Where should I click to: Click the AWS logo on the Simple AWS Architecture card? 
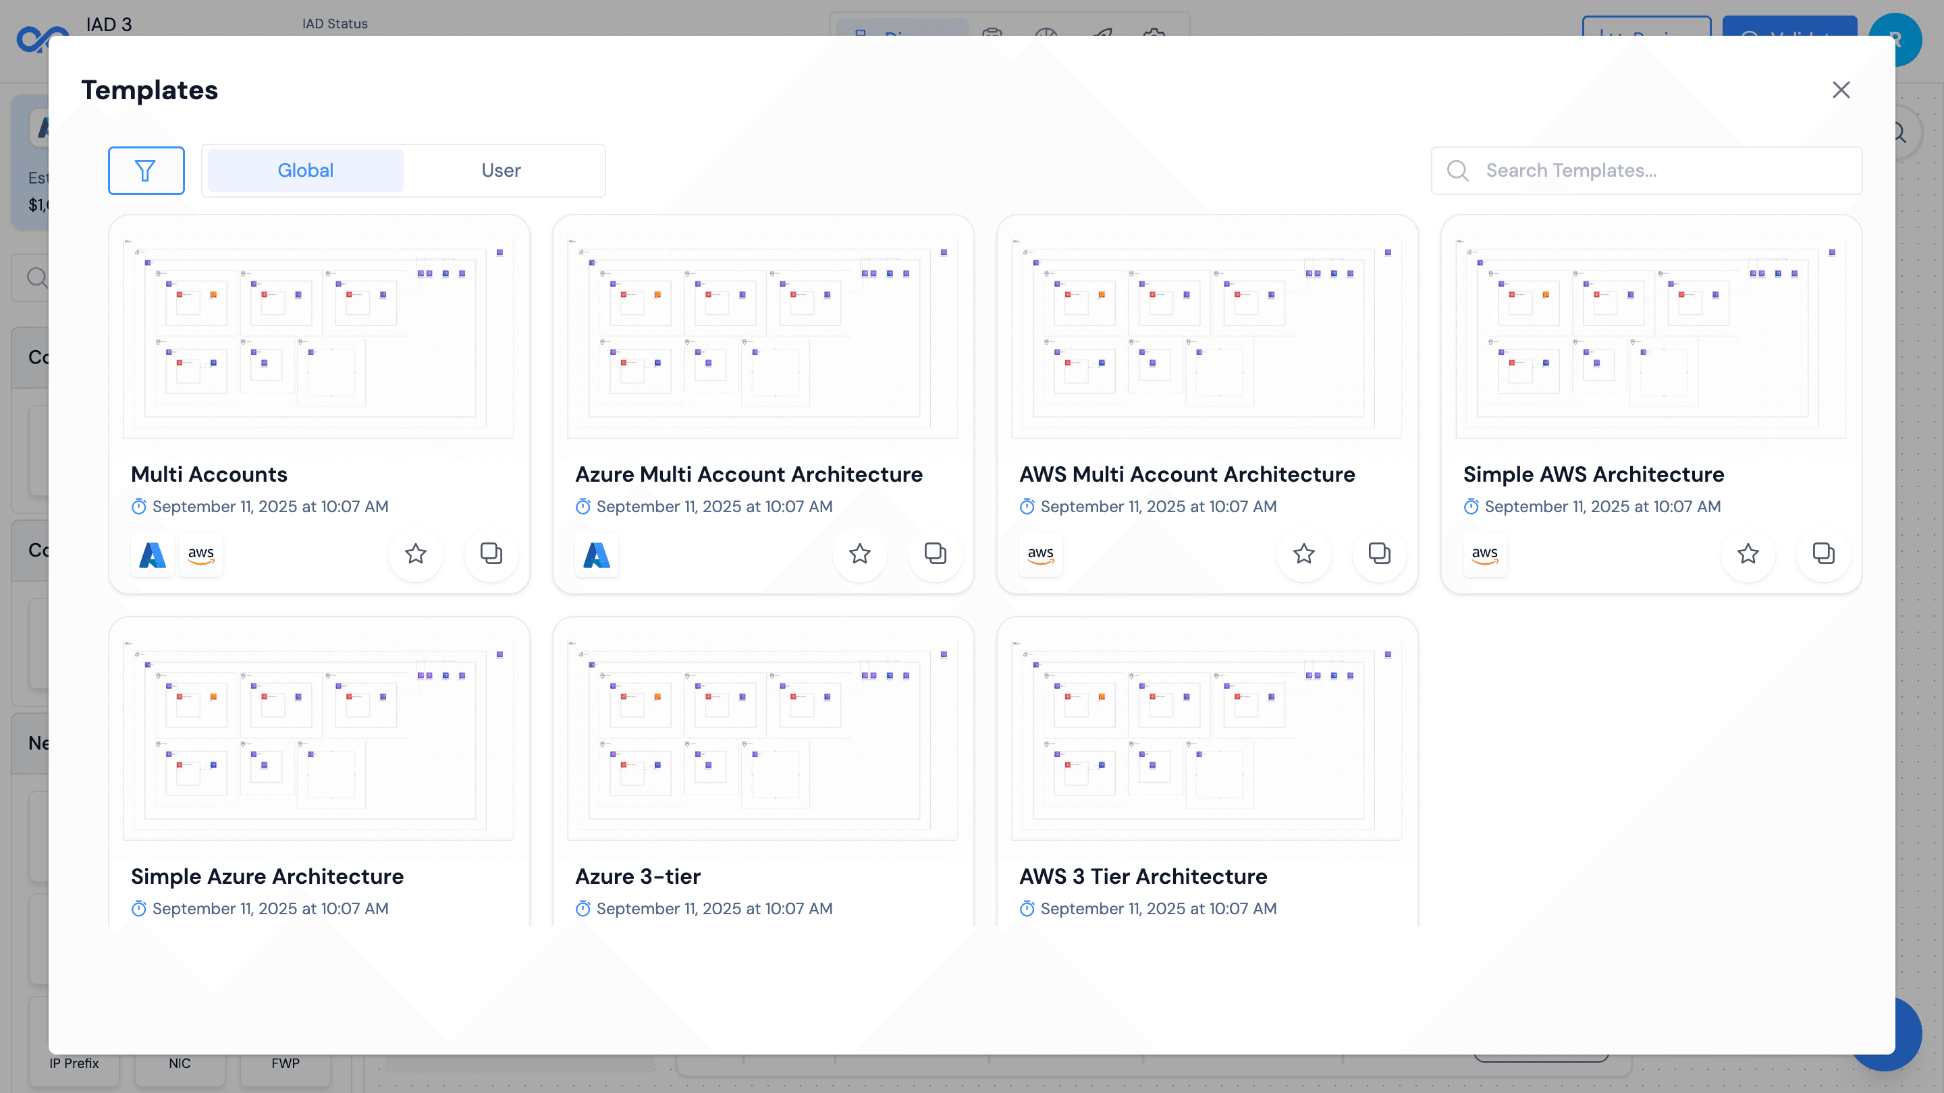(x=1484, y=555)
